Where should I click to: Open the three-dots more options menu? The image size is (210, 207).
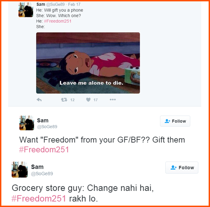click(x=113, y=99)
